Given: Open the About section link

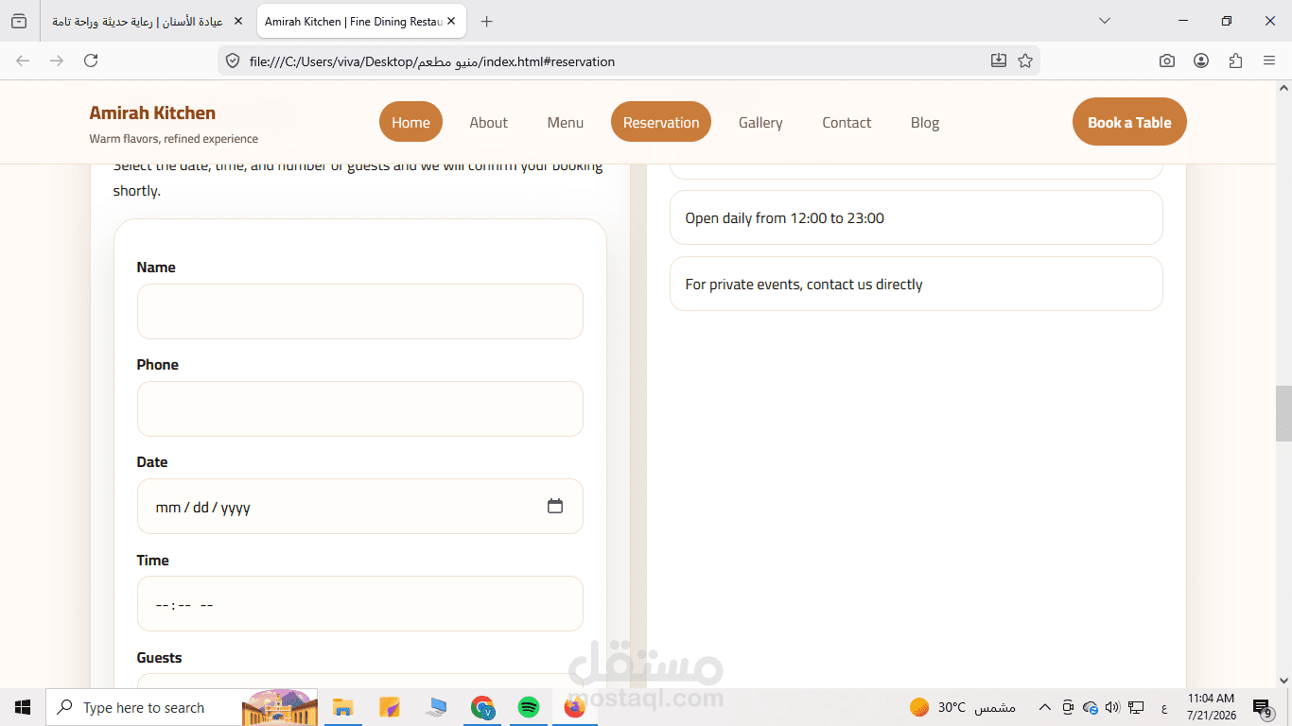Looking at the screenshot, I should click(488, 122).
